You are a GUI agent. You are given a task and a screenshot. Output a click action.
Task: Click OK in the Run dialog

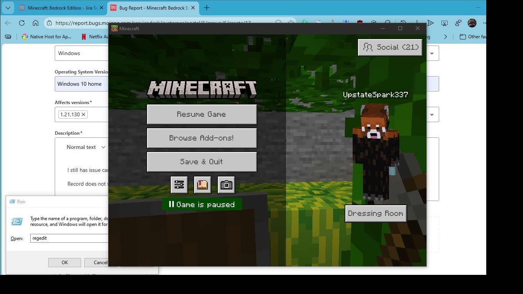click(x=65, y=263)
